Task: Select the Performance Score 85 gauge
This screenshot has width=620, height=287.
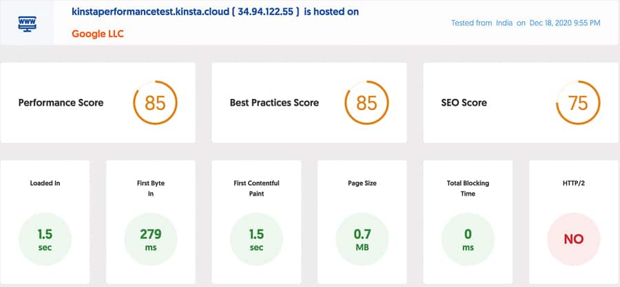Action: coord(155,103)
